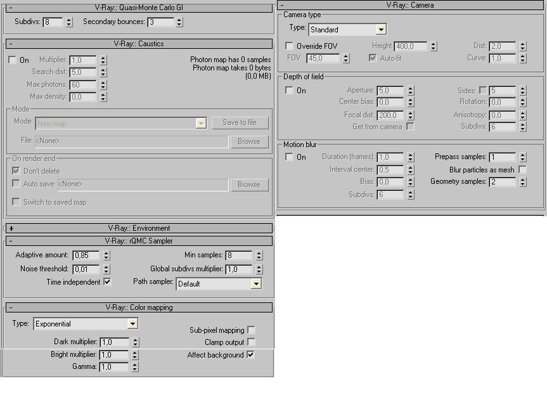The image size is (547, 393).
Task: Adjust the Noise threshold spinner
Action: click(106, 269)
